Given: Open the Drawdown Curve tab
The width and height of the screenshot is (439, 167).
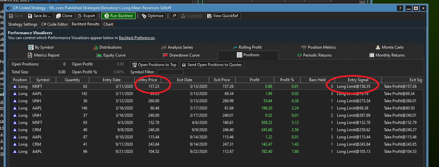Looking at the screenshot, I should [x=181, y=55].
